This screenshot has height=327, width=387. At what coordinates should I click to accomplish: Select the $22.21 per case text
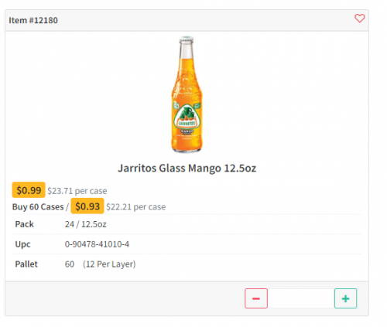(x=136, y=207)
